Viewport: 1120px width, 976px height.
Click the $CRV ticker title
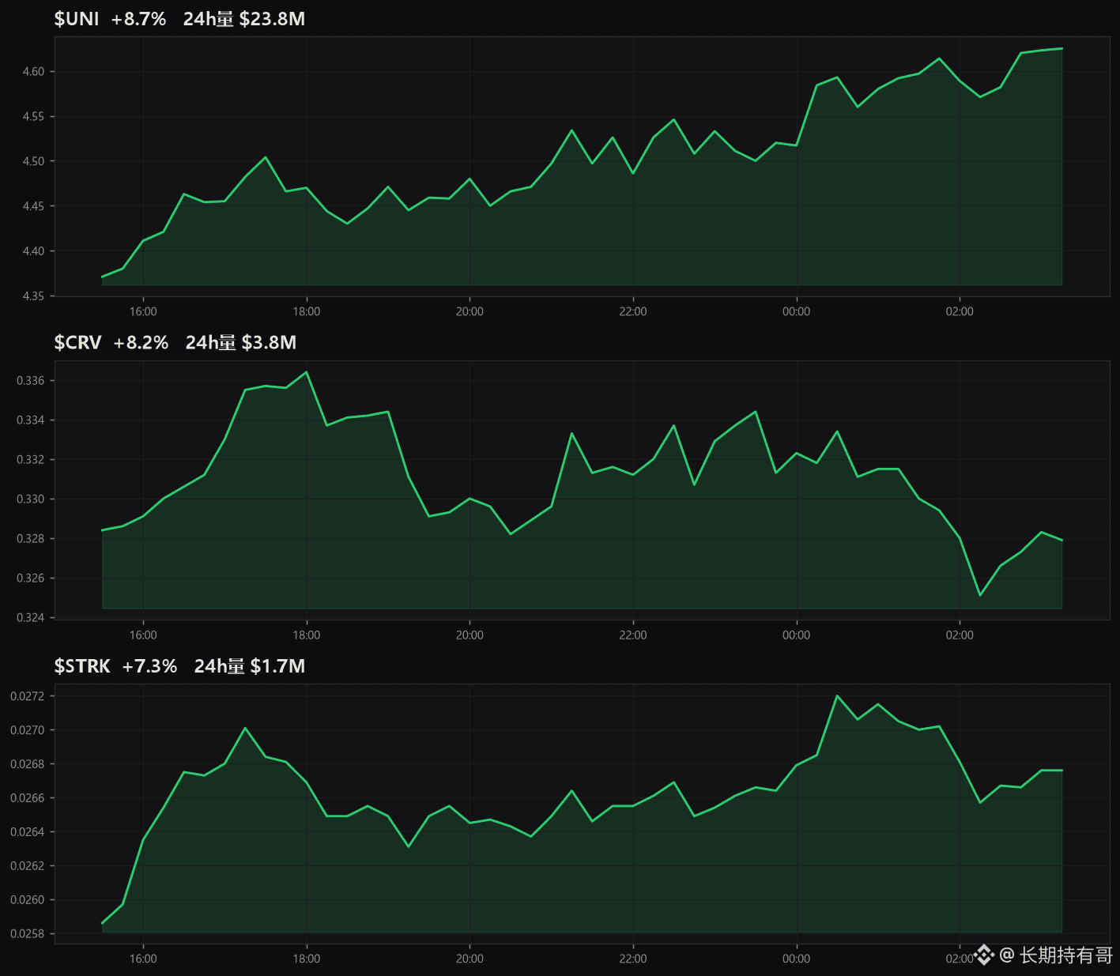[x=77, y=342]
